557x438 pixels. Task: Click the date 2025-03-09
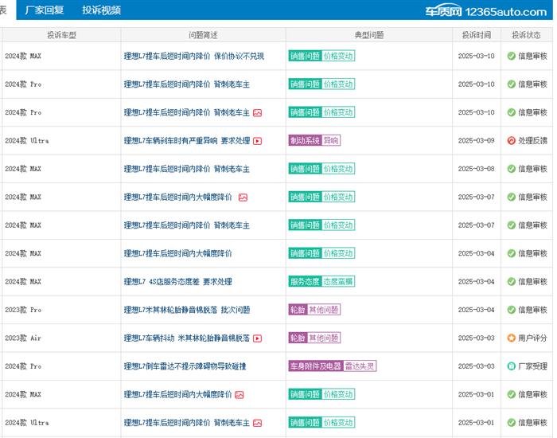[x=477, y=141]
